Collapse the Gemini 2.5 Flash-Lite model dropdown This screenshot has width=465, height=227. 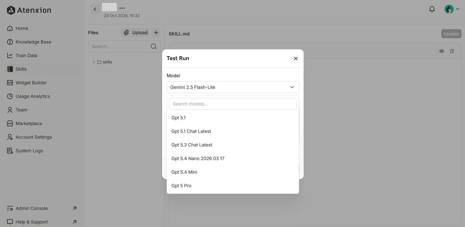[233, 87]
